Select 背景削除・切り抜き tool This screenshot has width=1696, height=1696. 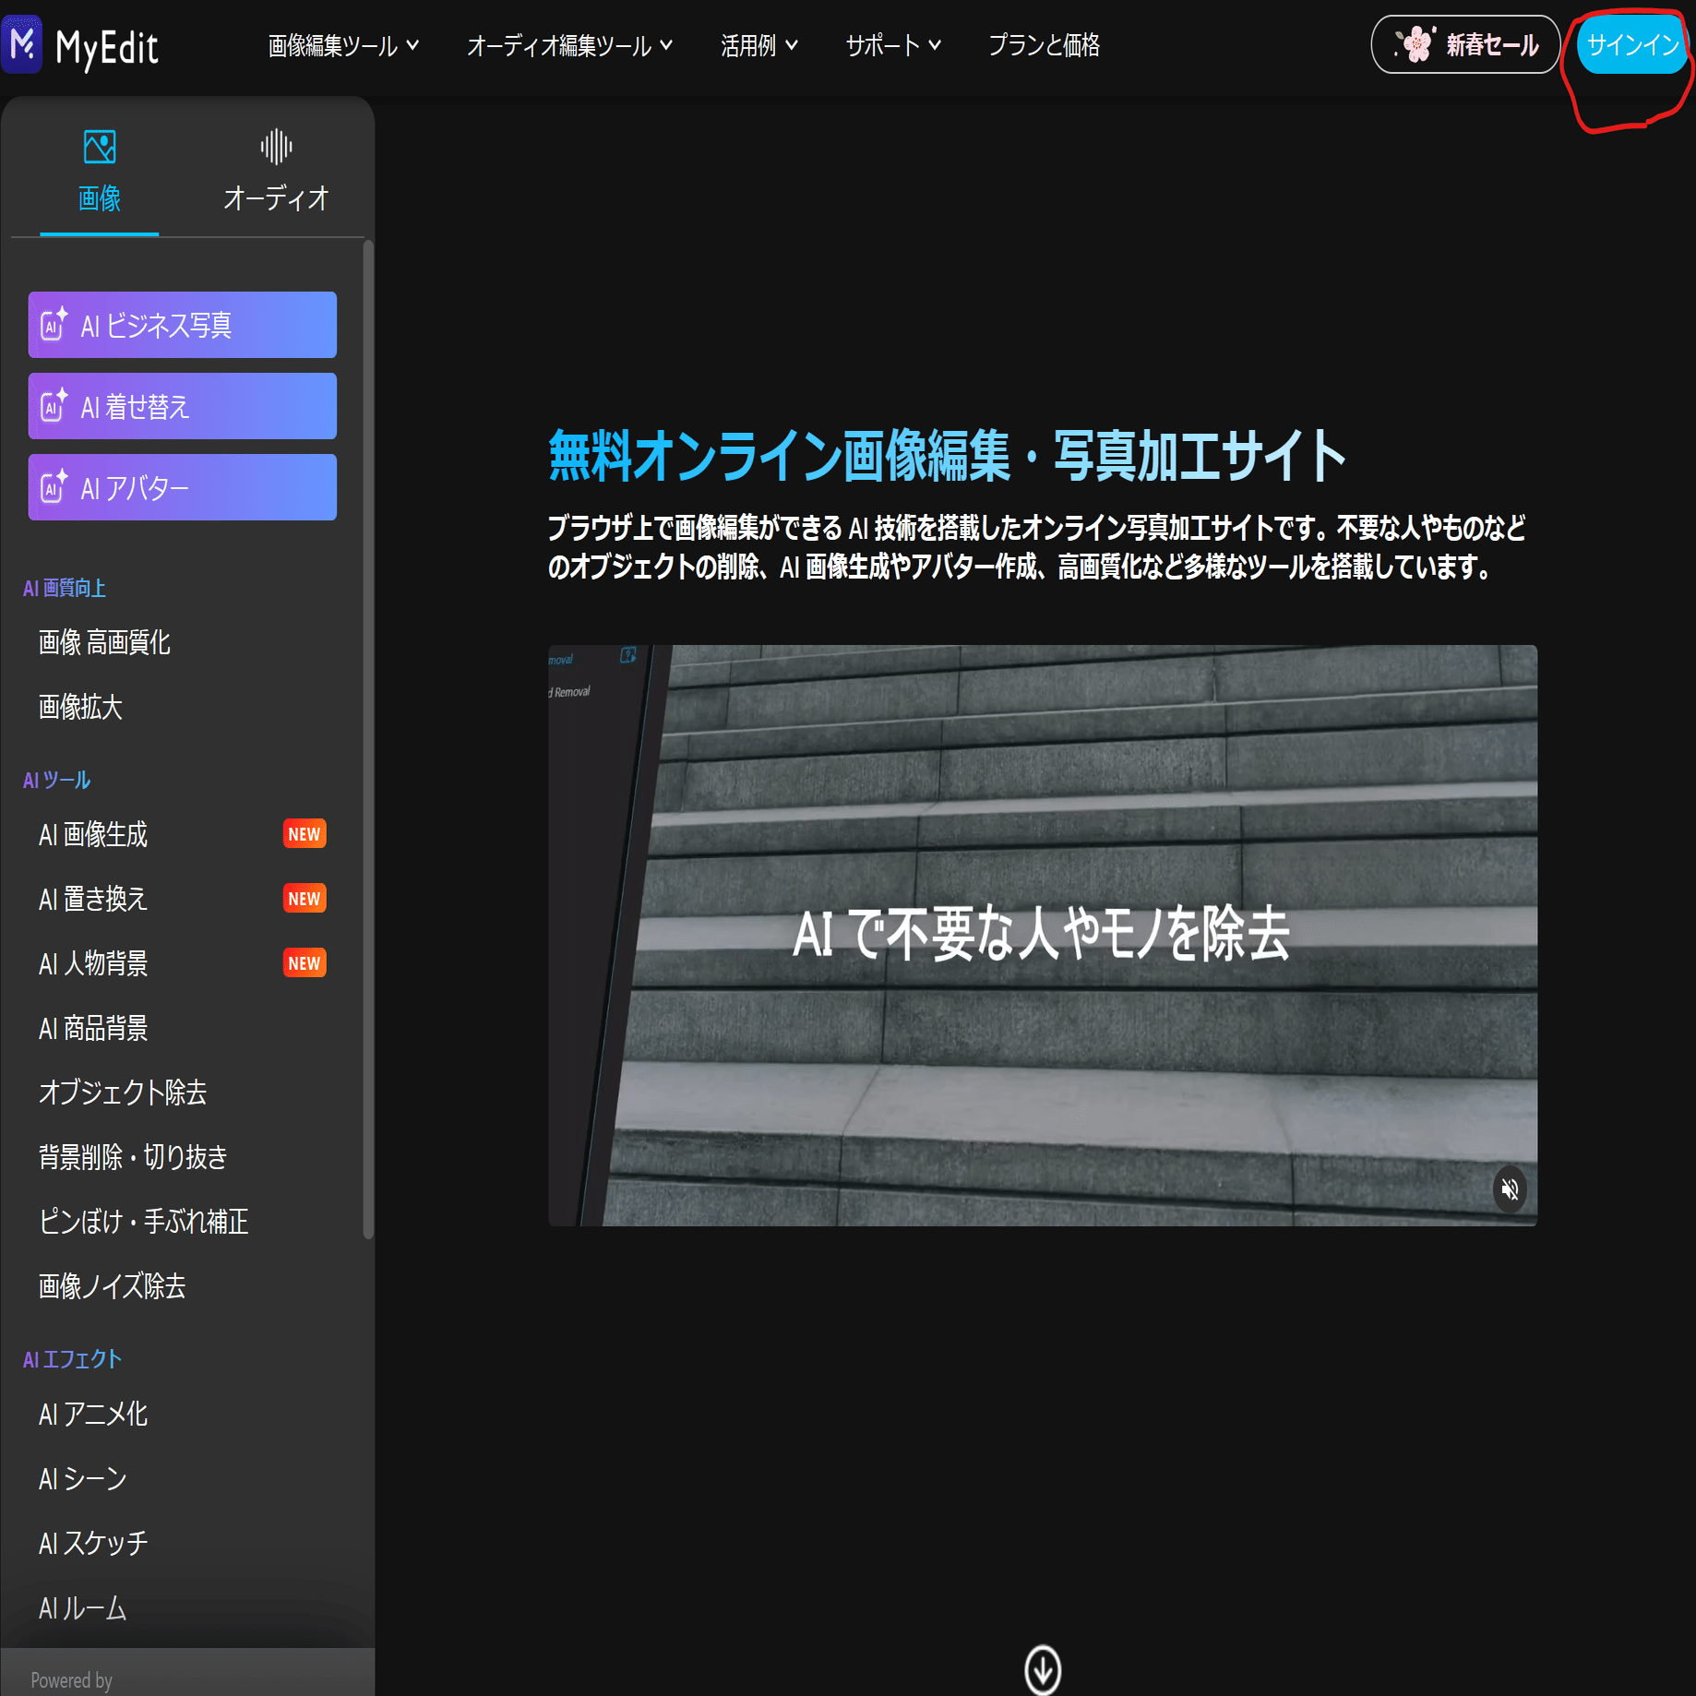(x=133, y=1157)
